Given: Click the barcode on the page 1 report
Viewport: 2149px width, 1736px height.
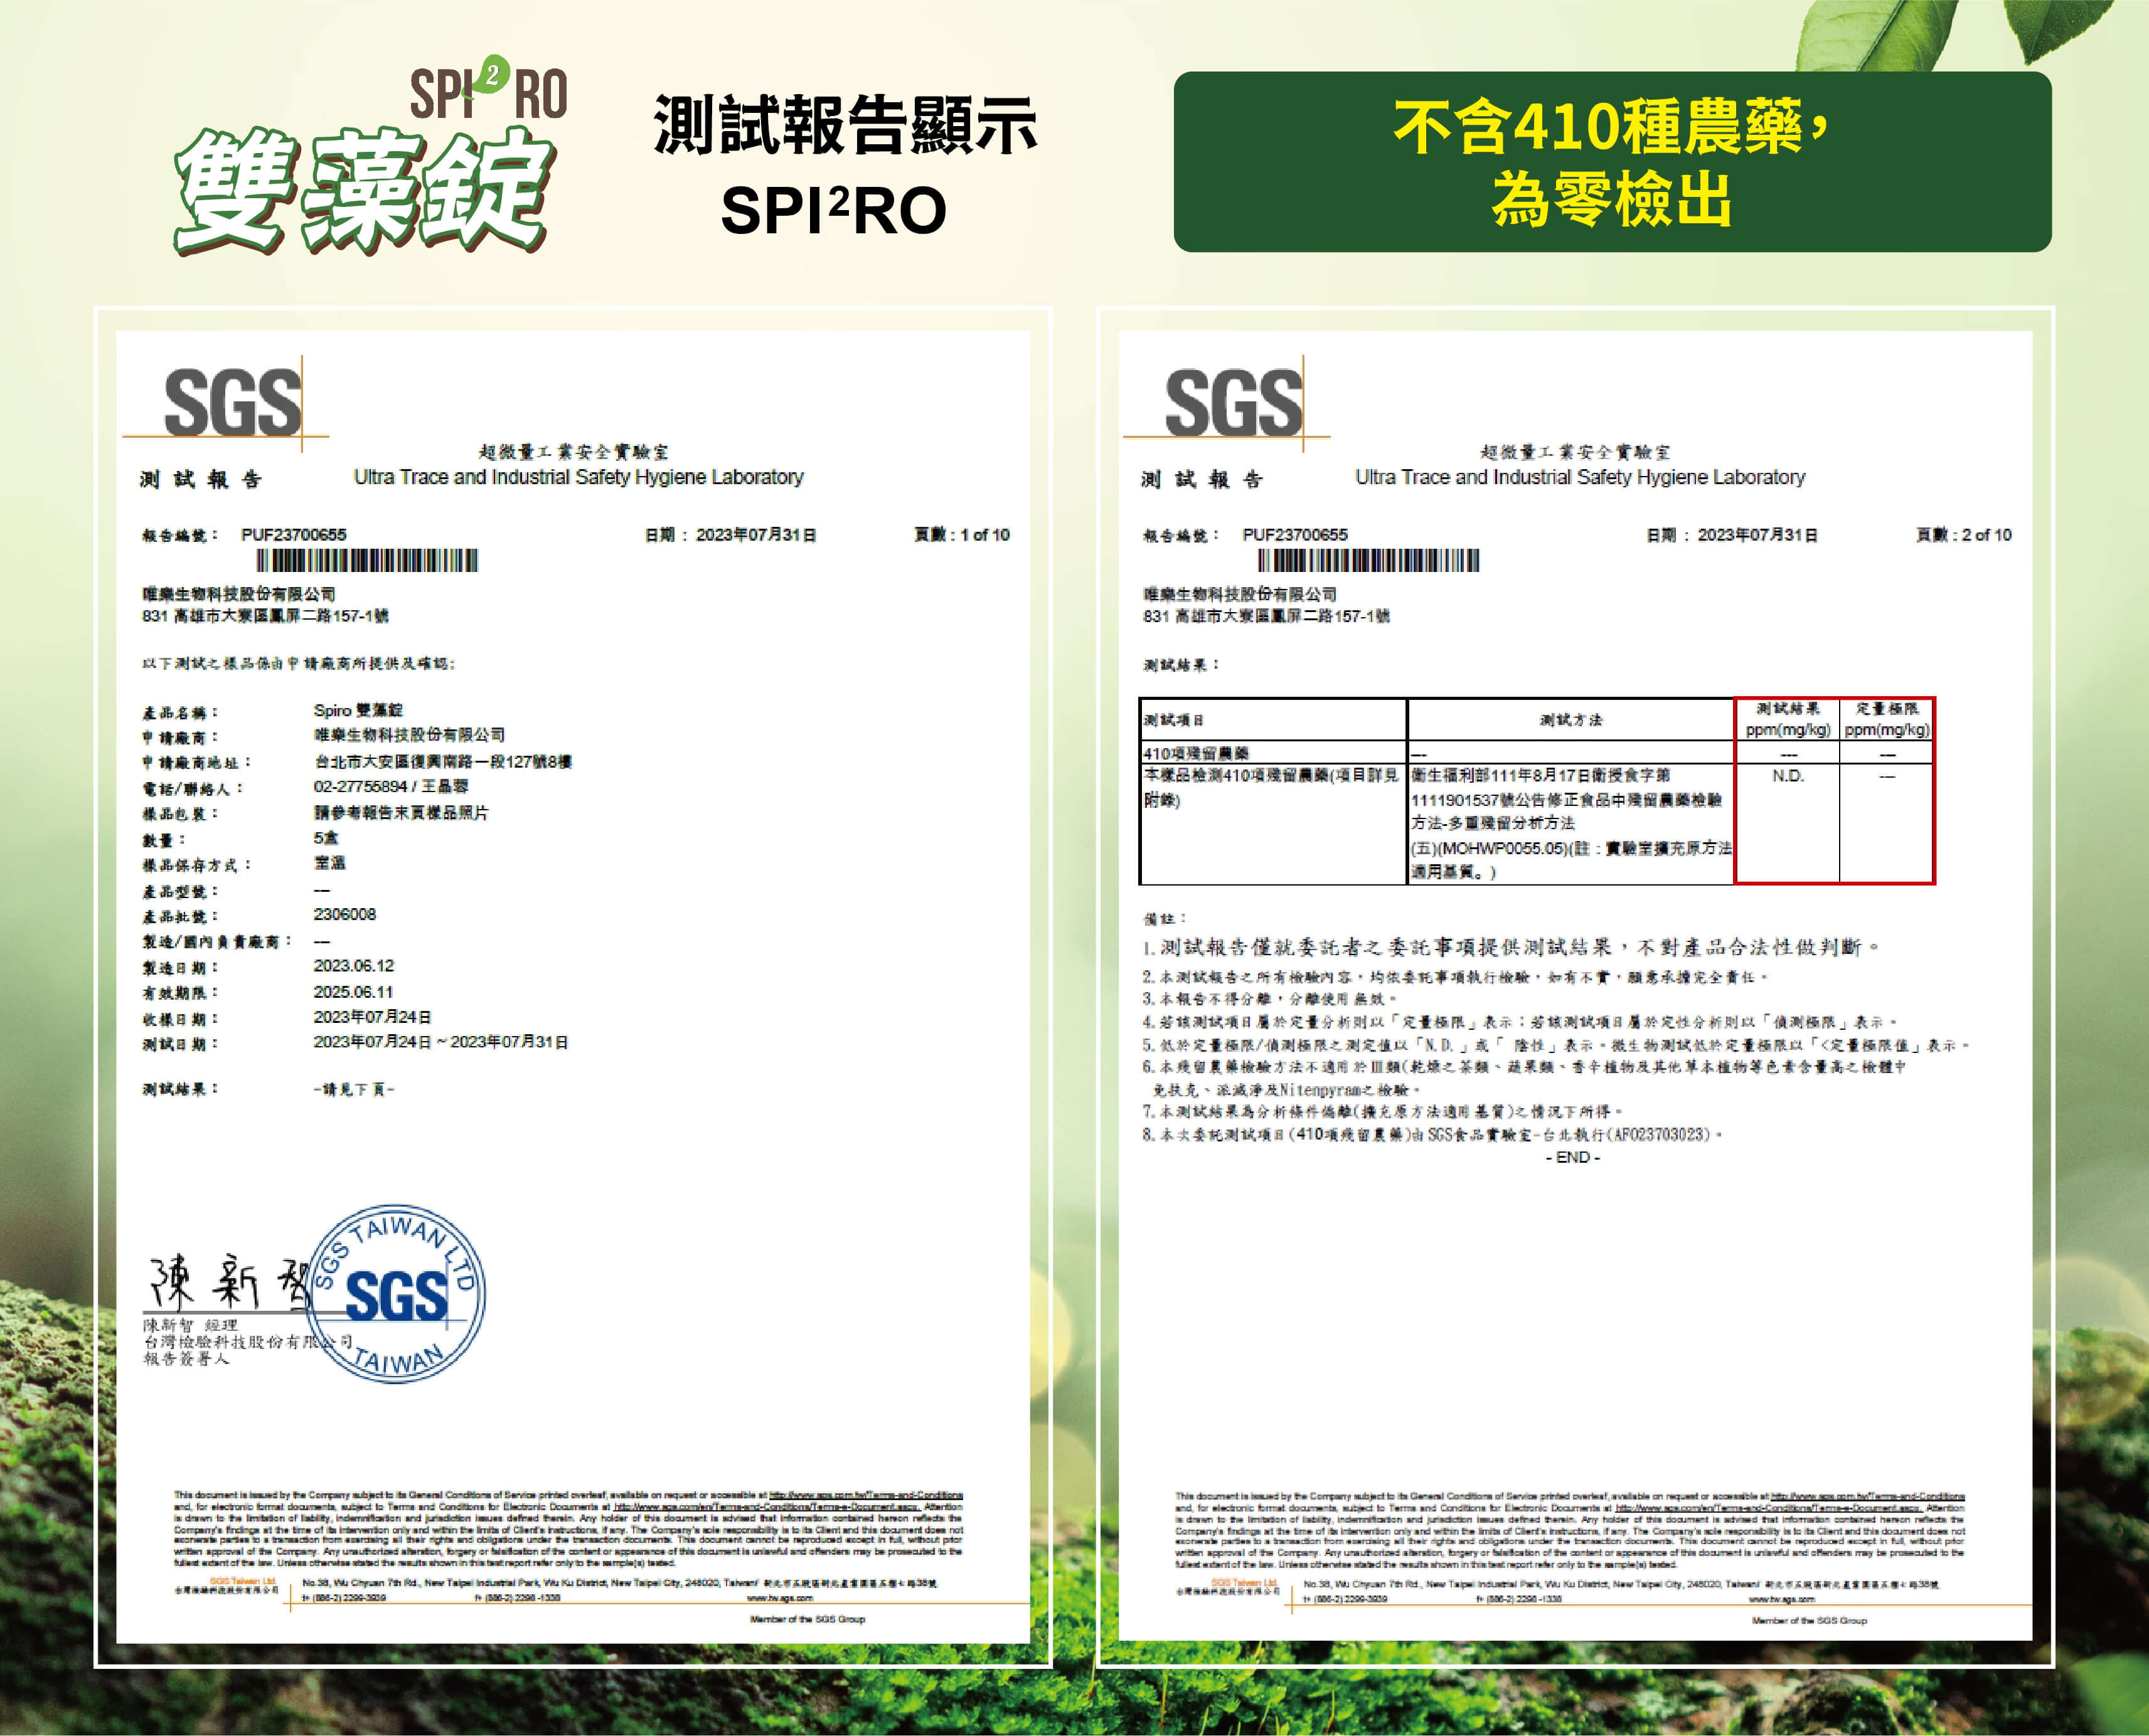Looking at the screenshot, I should pos(367,560).
